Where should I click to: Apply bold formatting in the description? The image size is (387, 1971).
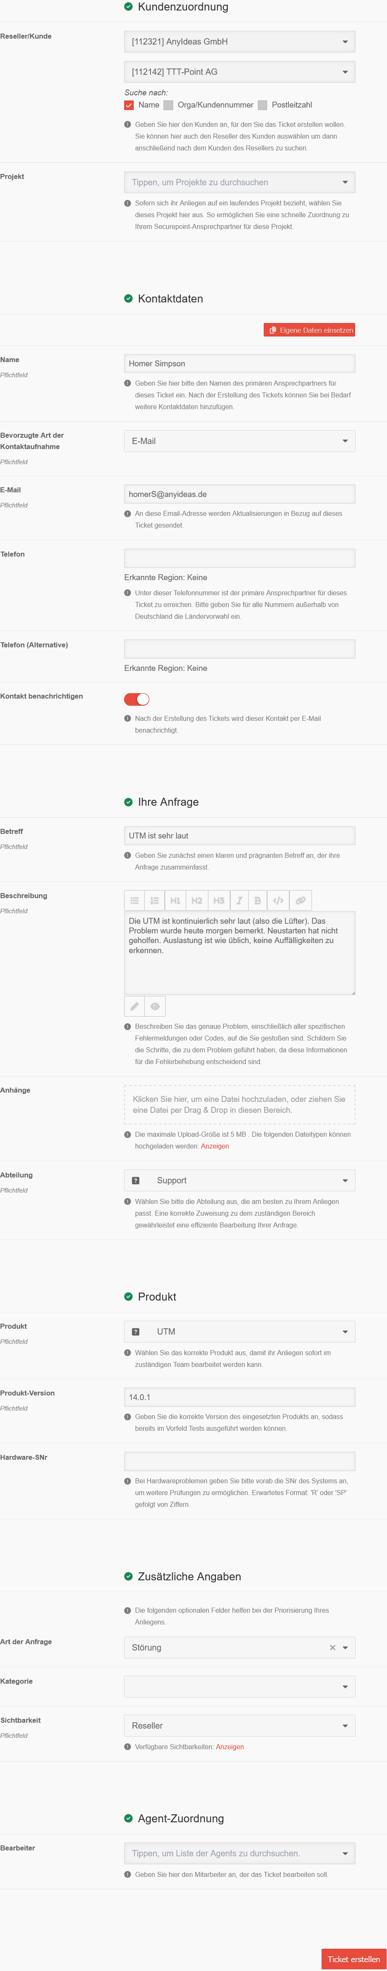[x=257, y=901]
